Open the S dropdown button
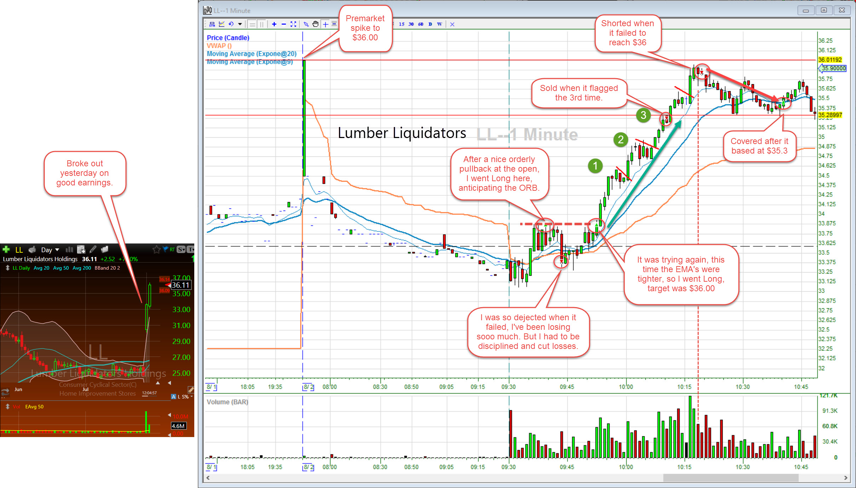 (181, 249)
